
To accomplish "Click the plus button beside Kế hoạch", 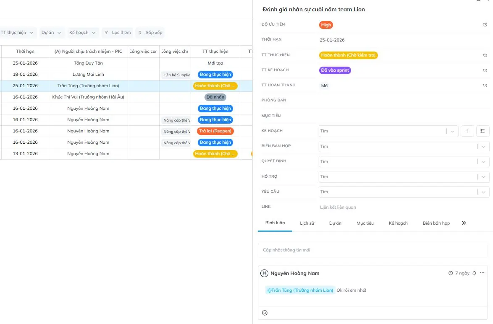I will click(467, 131).
